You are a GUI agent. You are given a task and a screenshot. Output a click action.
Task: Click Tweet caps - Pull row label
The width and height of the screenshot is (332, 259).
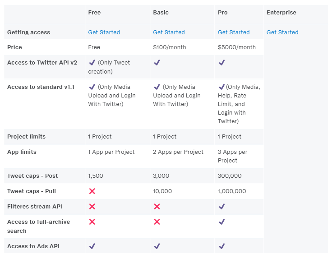coord(31,191)
